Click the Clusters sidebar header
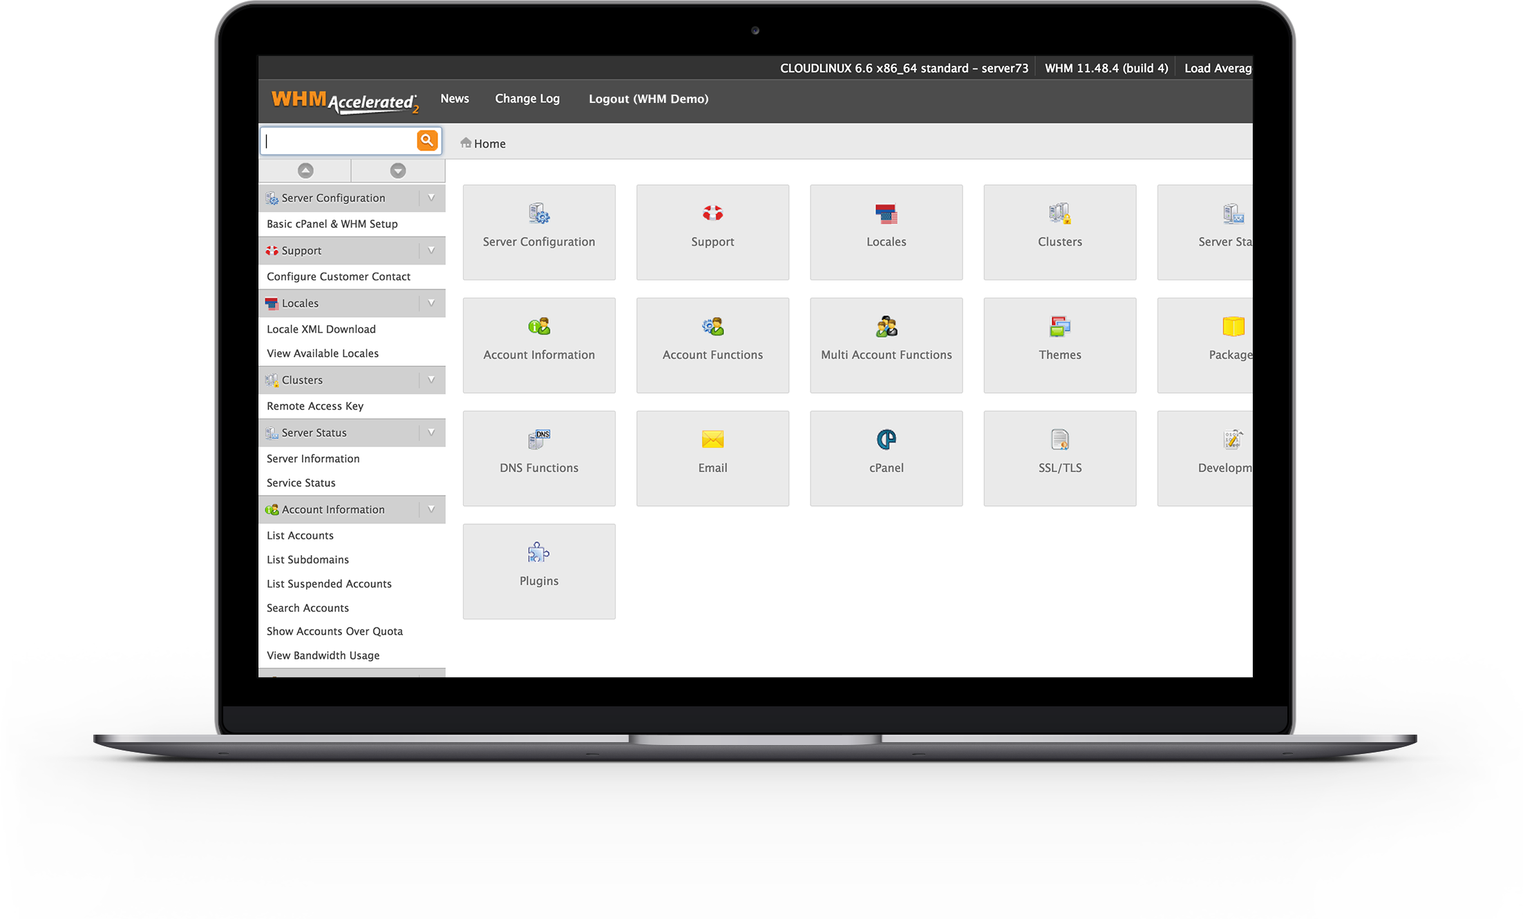Viewport: 1523px width, 919px height. coord(352,380)
